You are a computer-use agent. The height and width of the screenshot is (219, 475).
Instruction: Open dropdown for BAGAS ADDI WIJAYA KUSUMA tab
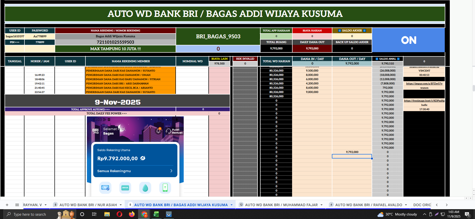coord(232,205)
